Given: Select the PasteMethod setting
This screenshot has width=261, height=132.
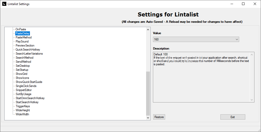Looking at the screenshot, I should 24,37.
